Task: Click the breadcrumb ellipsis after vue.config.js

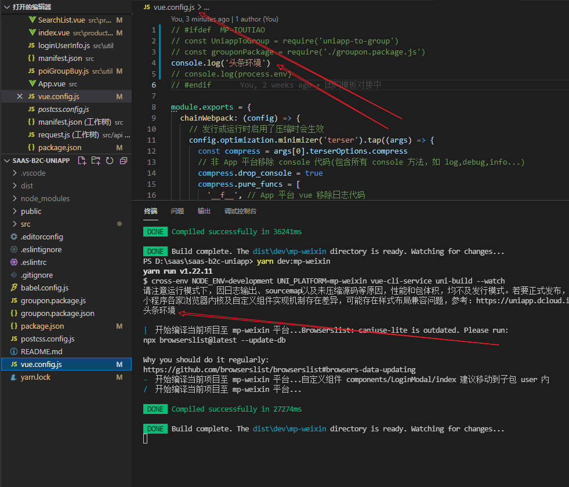Action: pos(206,8)
